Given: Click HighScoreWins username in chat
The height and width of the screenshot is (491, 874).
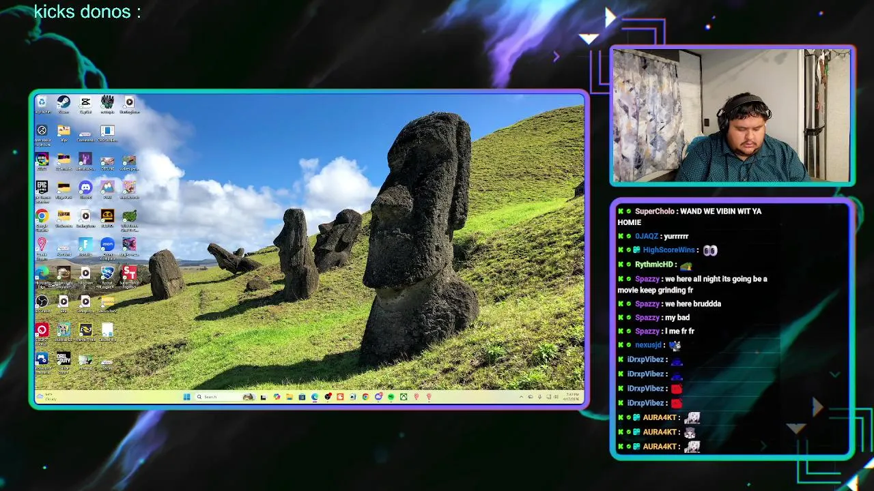Looking at the screenshot, I should [x=668, y=250].
